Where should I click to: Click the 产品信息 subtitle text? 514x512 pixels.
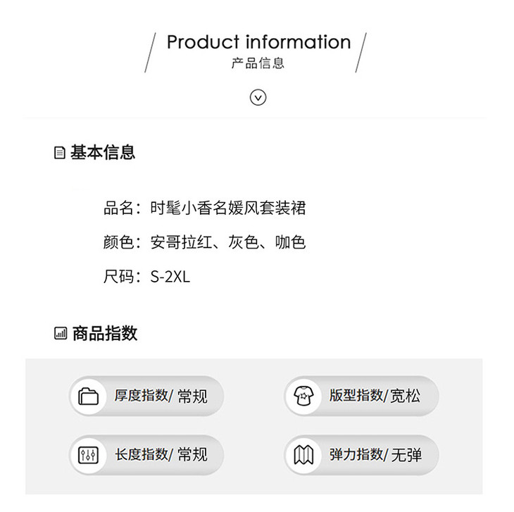[x=258, y=63]
